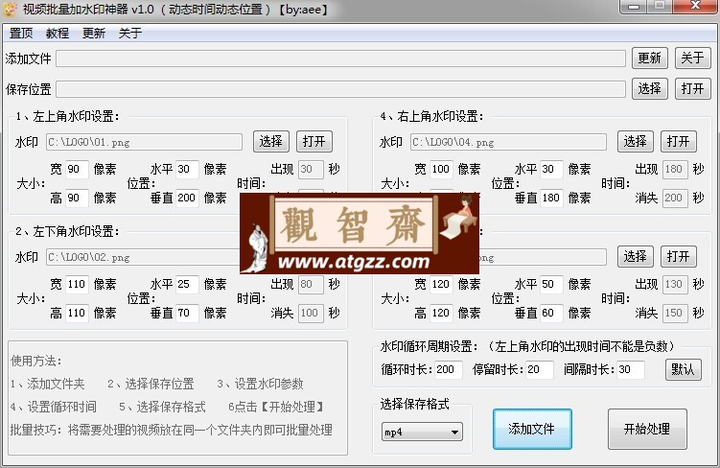Click the C:\LOGO\01.png watermark path field
The width and height of the screenshot is (720, 468).
tap(144, 142)
